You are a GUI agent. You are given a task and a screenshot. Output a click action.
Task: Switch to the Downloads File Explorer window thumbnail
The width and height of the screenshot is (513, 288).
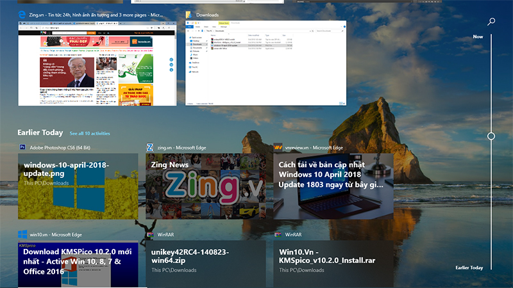265,63
